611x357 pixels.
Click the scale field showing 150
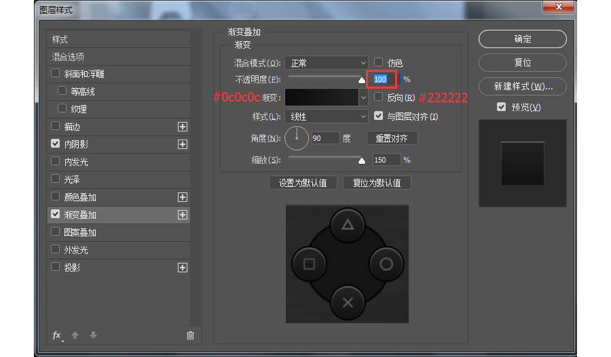[x=386, y=160]
